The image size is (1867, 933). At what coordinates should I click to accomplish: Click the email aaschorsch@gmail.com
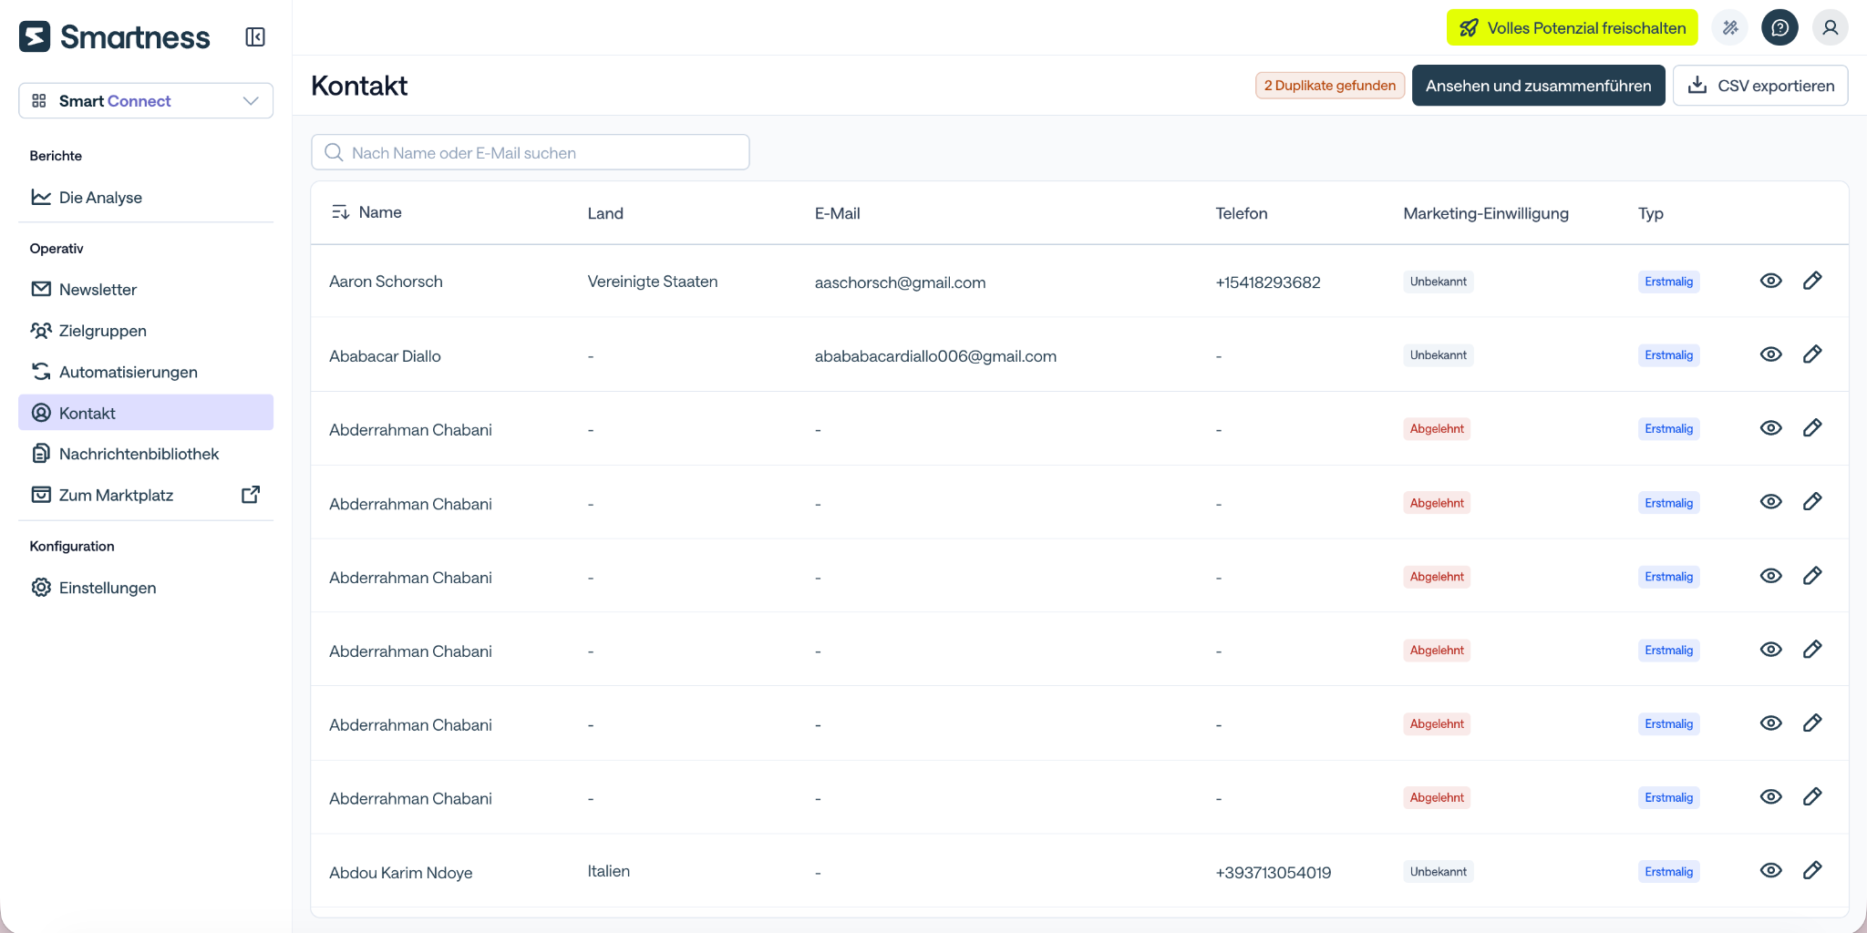click(x=900, y=282)
